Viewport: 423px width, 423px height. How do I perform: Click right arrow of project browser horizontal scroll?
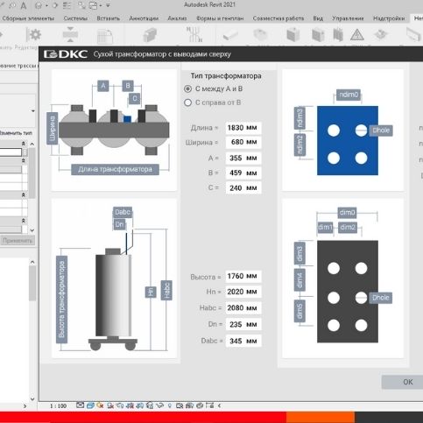[25, 406]
